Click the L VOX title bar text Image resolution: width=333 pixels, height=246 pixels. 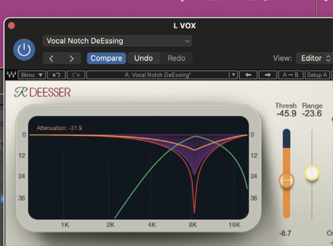[184, 26]
